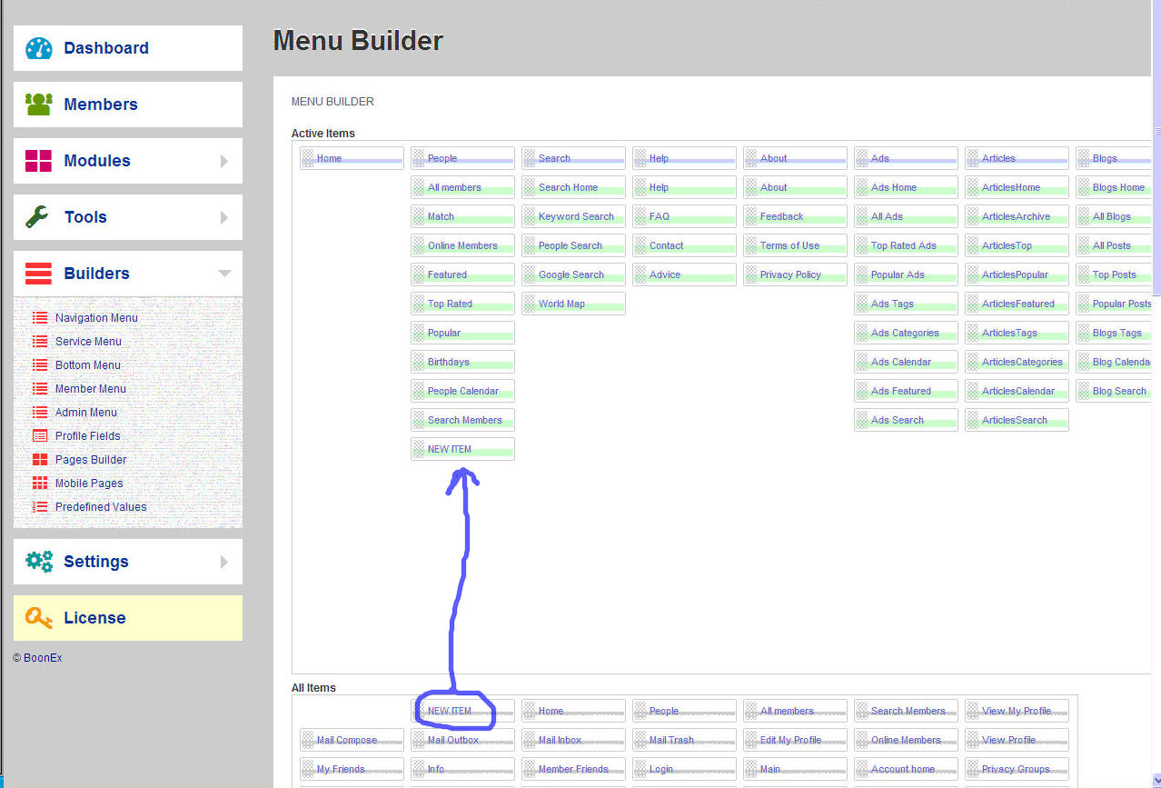Open the Mobile Pages builder
Viewport: 1161px width, 788px height.
coord(89,484)
